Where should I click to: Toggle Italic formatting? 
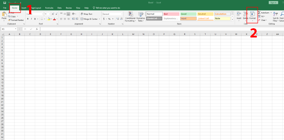[x=31, y=19]
